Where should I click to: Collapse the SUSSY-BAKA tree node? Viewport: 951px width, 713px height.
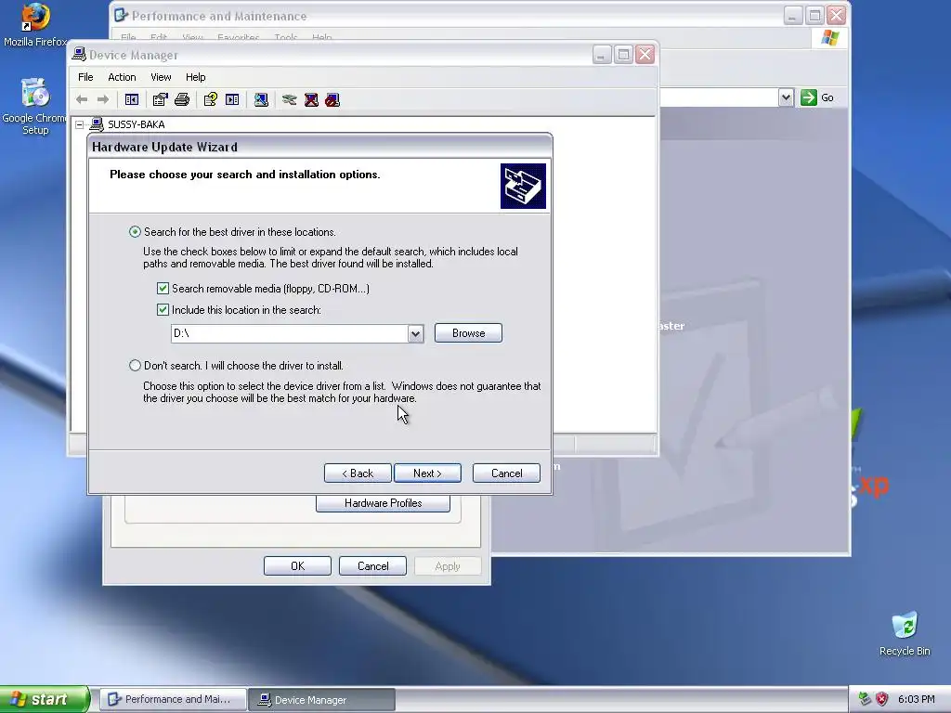click(x=80, y=124)
